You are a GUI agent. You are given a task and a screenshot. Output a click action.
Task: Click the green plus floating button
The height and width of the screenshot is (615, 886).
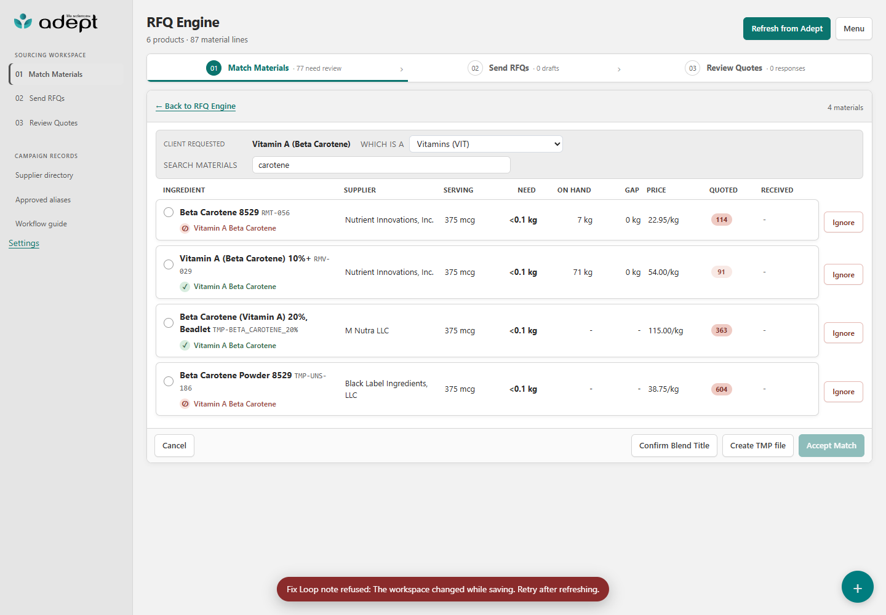click(858, 587)
